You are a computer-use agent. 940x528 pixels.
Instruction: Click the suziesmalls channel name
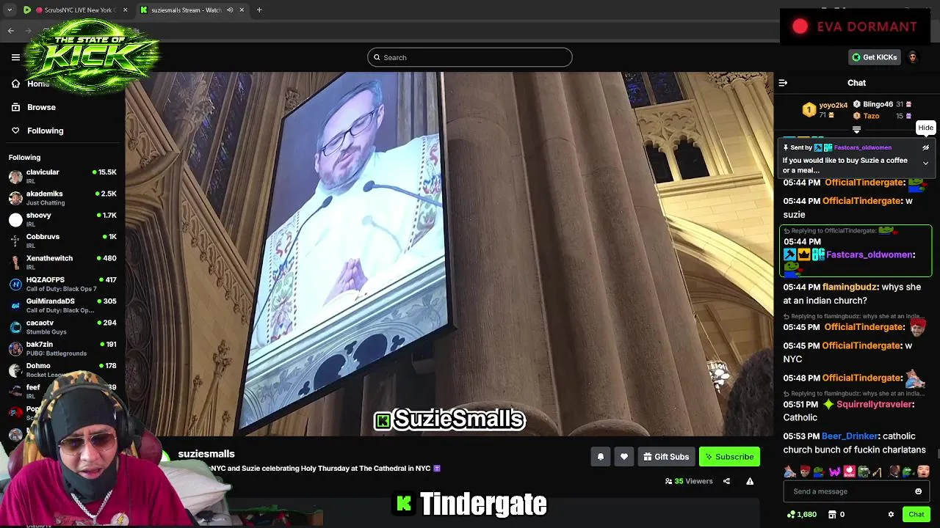206,454
